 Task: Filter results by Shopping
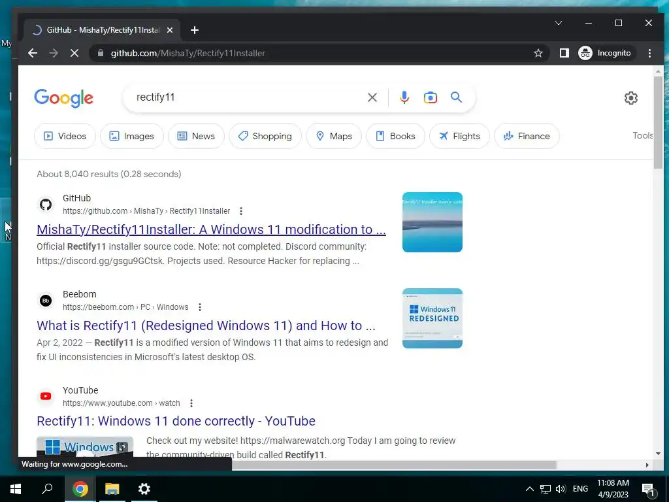[x=265, y=136]
